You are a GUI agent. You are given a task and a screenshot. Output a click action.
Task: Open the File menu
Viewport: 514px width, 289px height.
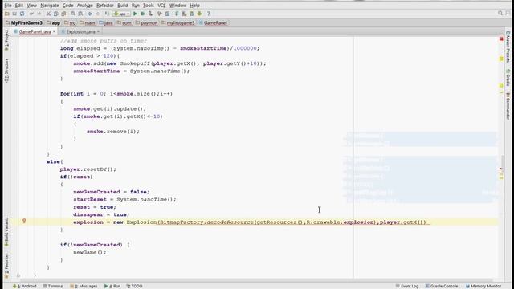tap(8, 6)
